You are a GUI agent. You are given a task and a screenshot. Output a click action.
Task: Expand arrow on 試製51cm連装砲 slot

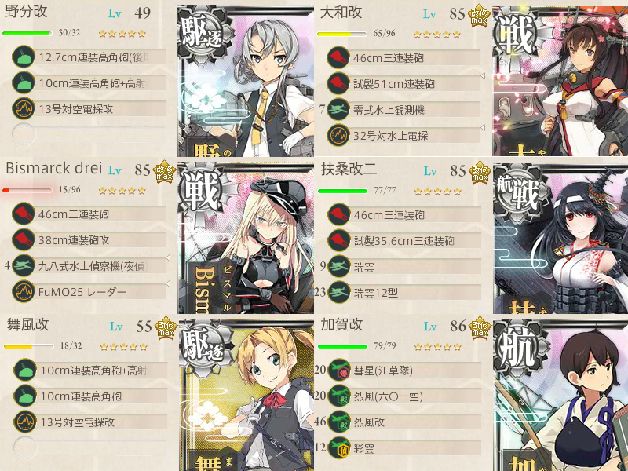[x=483, y=75]
